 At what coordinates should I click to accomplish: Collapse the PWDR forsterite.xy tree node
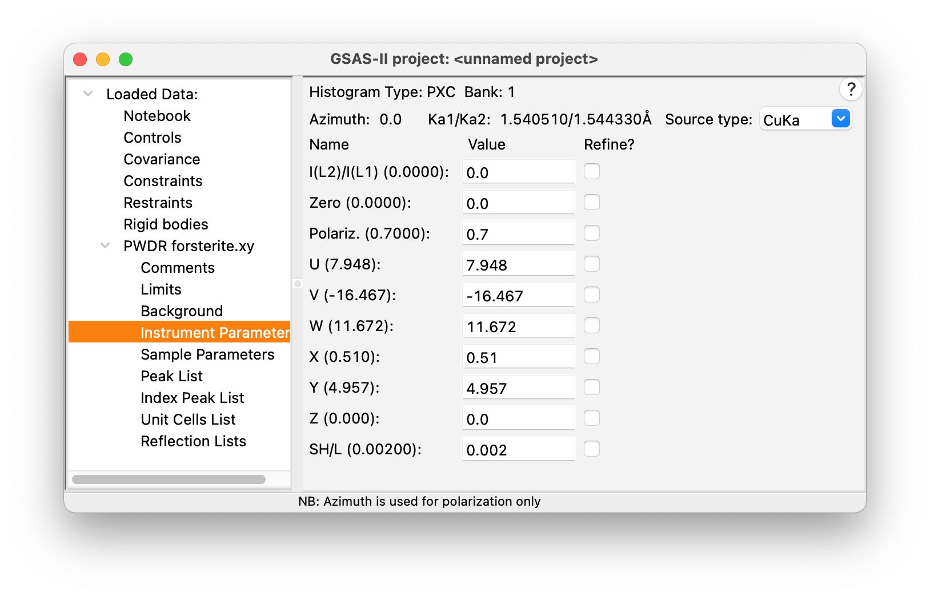[x=105, y=245]
